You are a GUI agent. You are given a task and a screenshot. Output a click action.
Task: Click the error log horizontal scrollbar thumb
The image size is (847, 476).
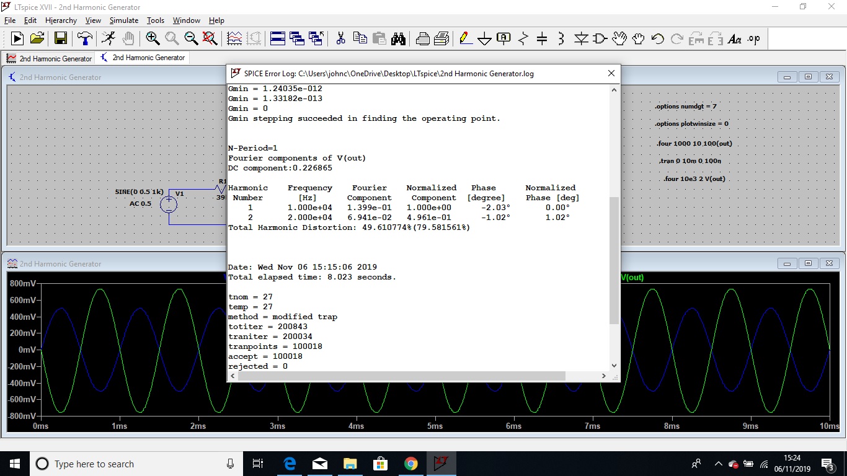pyautogui.click(x=402, y=376)
